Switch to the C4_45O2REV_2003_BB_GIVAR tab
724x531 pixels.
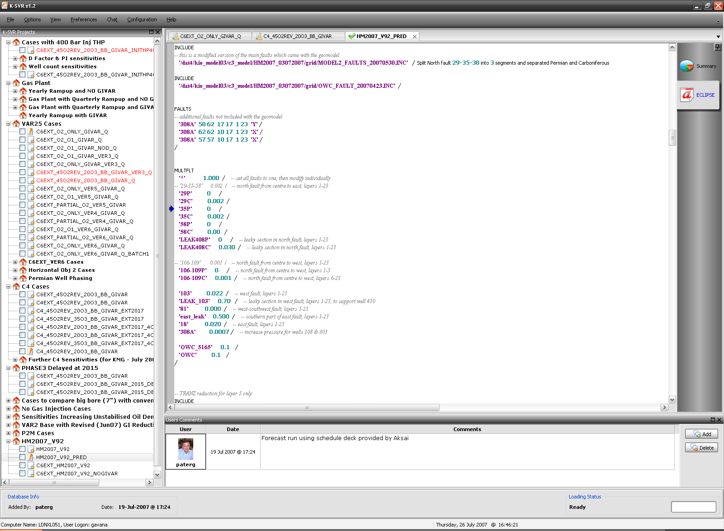click(297, 36)
